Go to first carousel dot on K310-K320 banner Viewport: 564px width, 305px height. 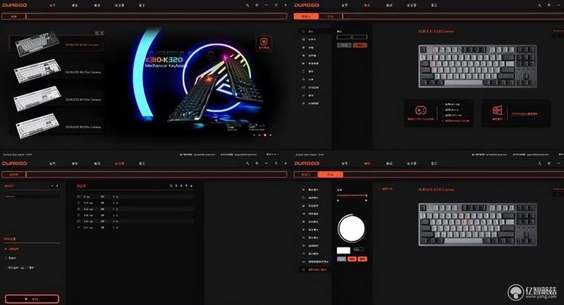tap(254, 135)
